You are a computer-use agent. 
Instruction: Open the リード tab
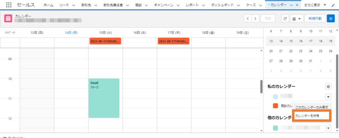coord(64,5)
